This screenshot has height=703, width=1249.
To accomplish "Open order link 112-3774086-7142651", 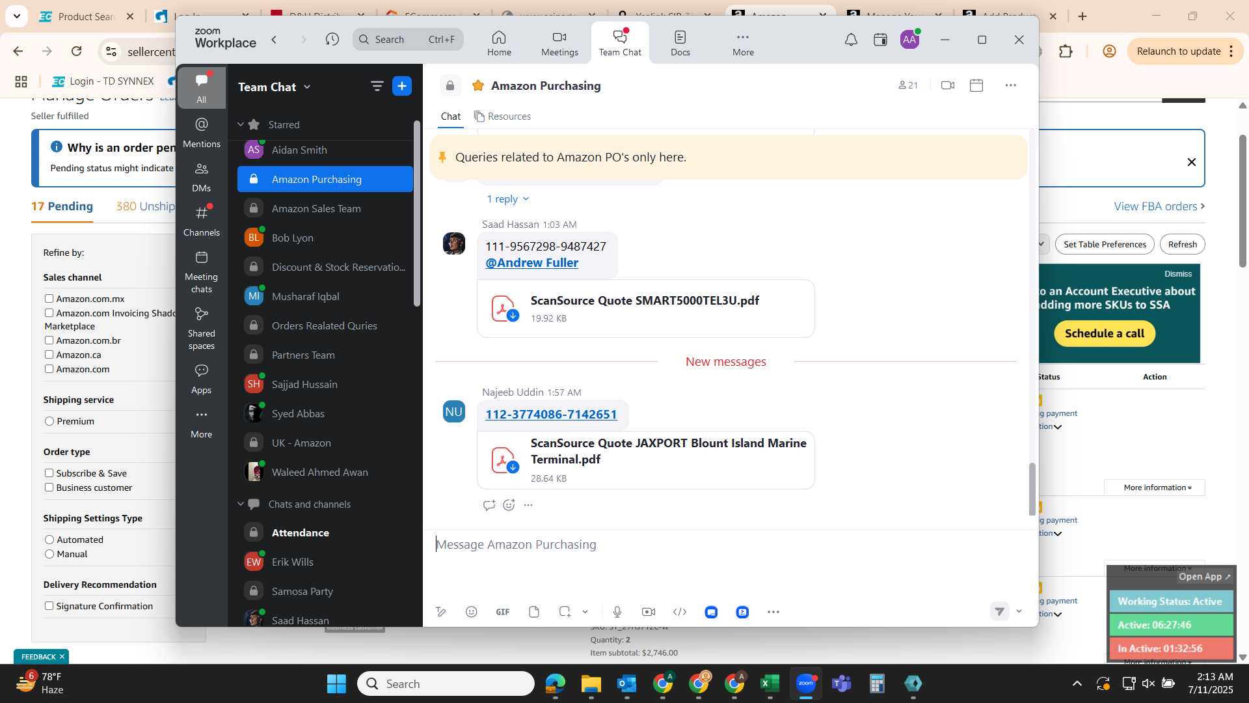I will click(x=551, y=415).
